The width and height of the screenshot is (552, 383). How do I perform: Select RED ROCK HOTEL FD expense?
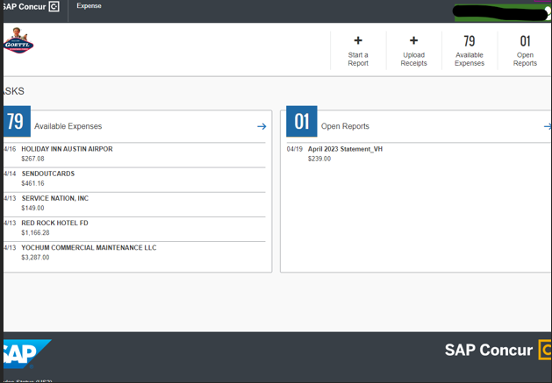[x=134, y=230]
